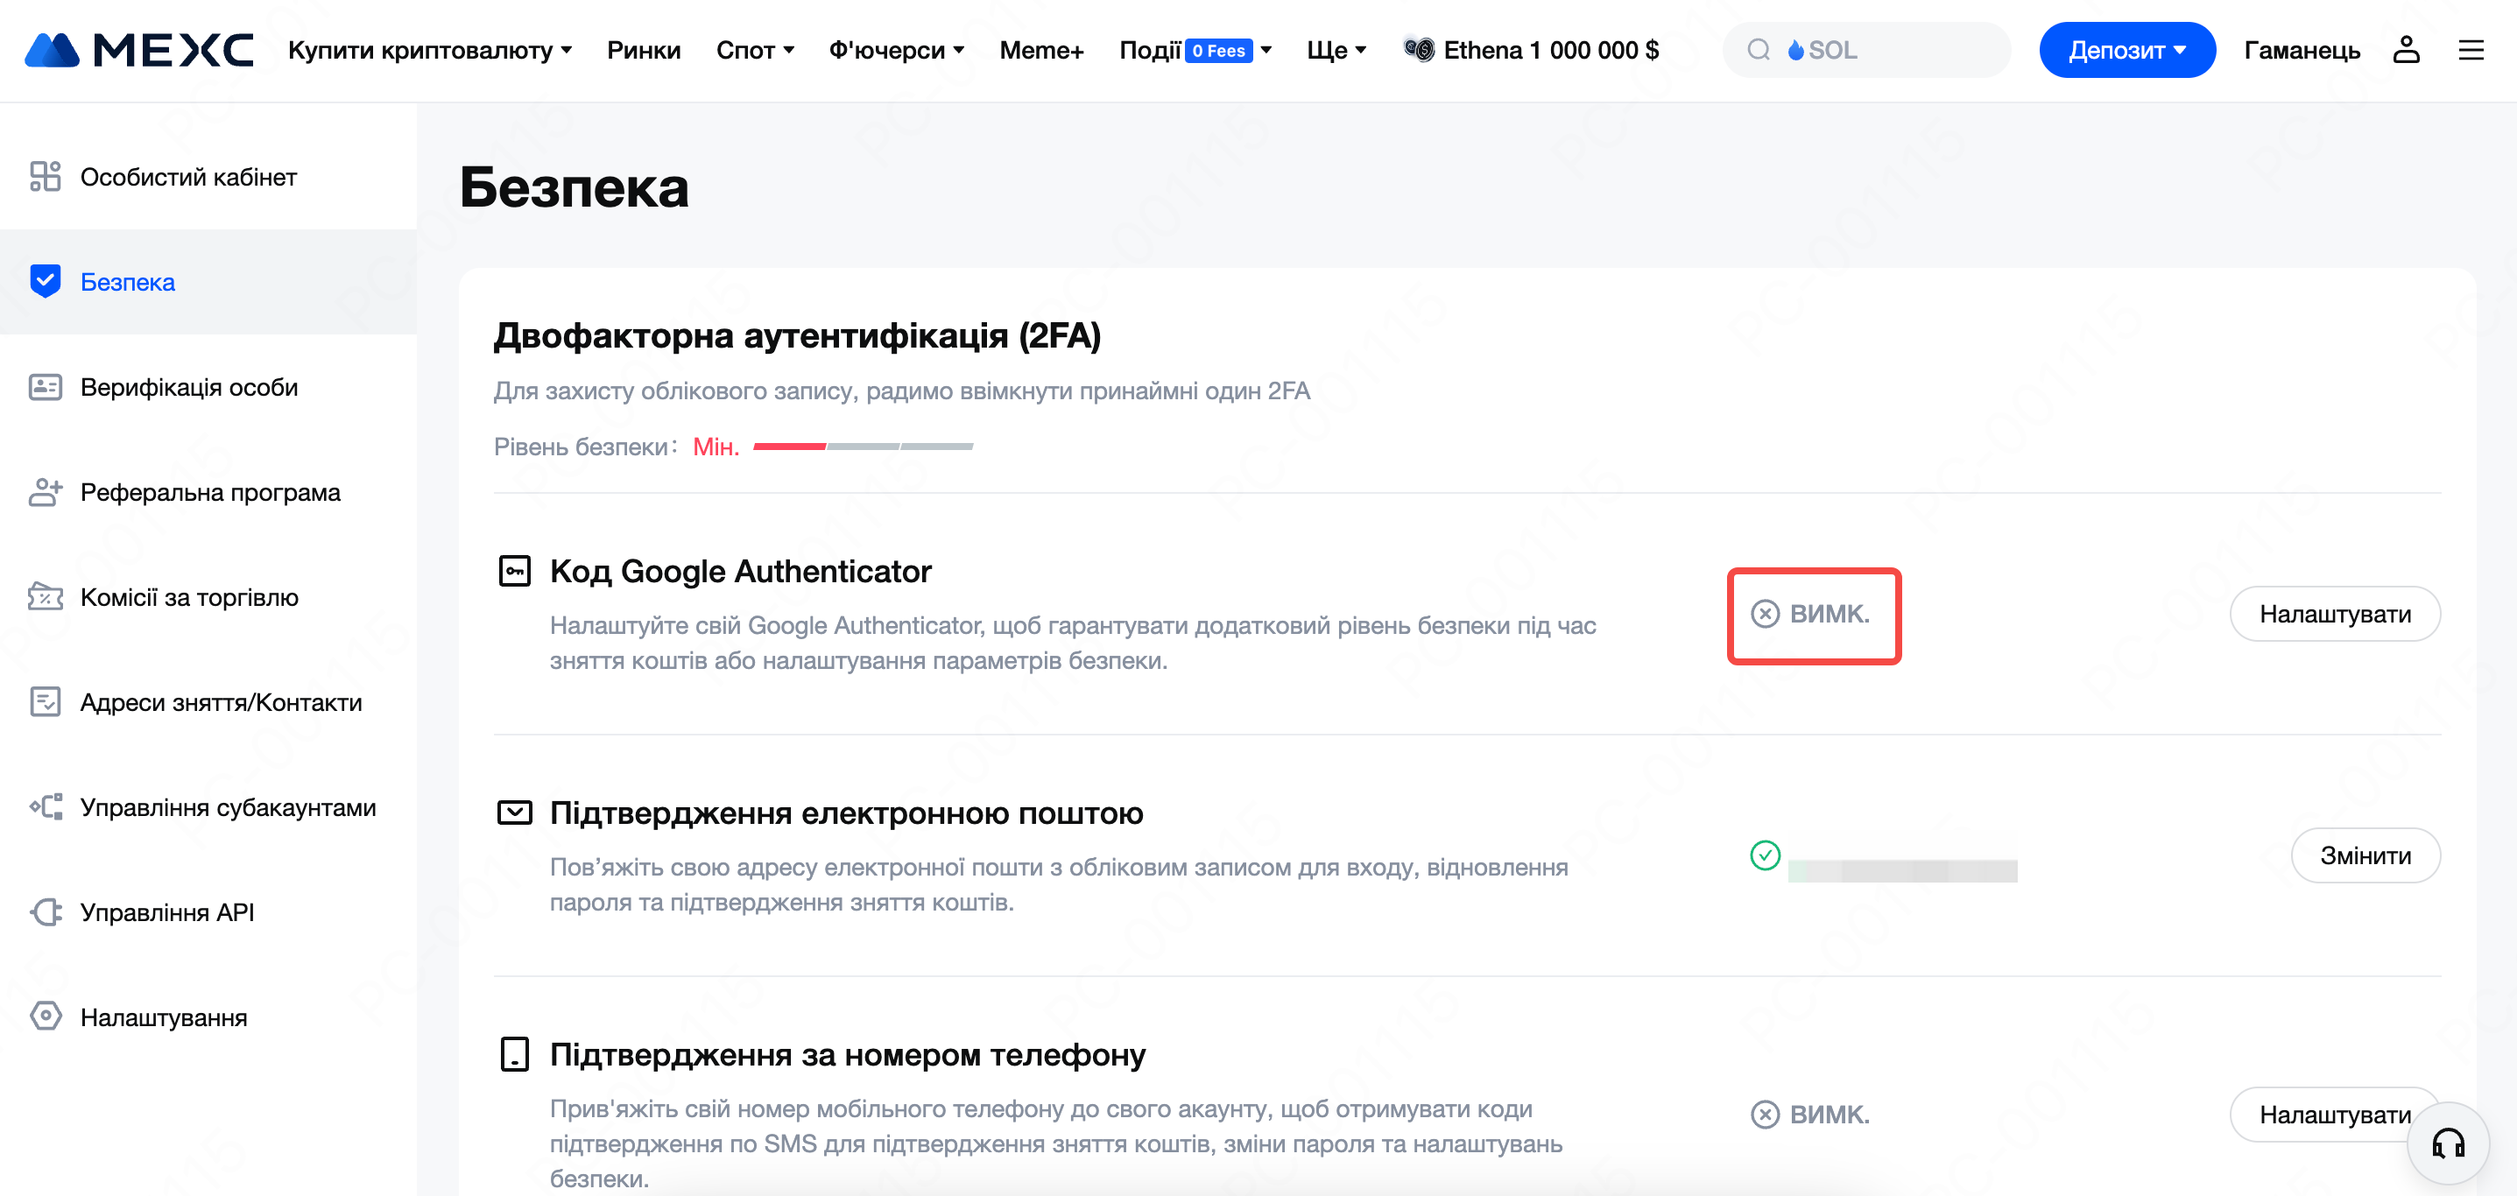Click Налаштувати for Google Authenticator
The image size is (2517, 1196).
pyautogui.click(x=2334, y=614)
